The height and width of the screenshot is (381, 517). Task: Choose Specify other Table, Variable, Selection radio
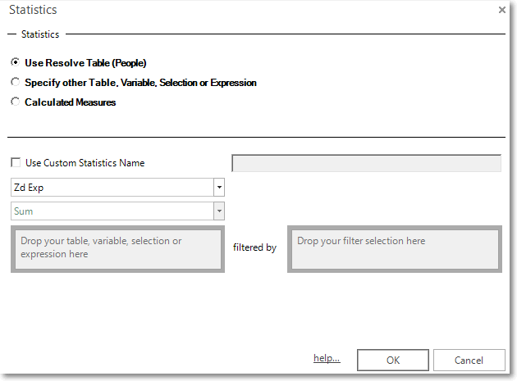point(15,82)
